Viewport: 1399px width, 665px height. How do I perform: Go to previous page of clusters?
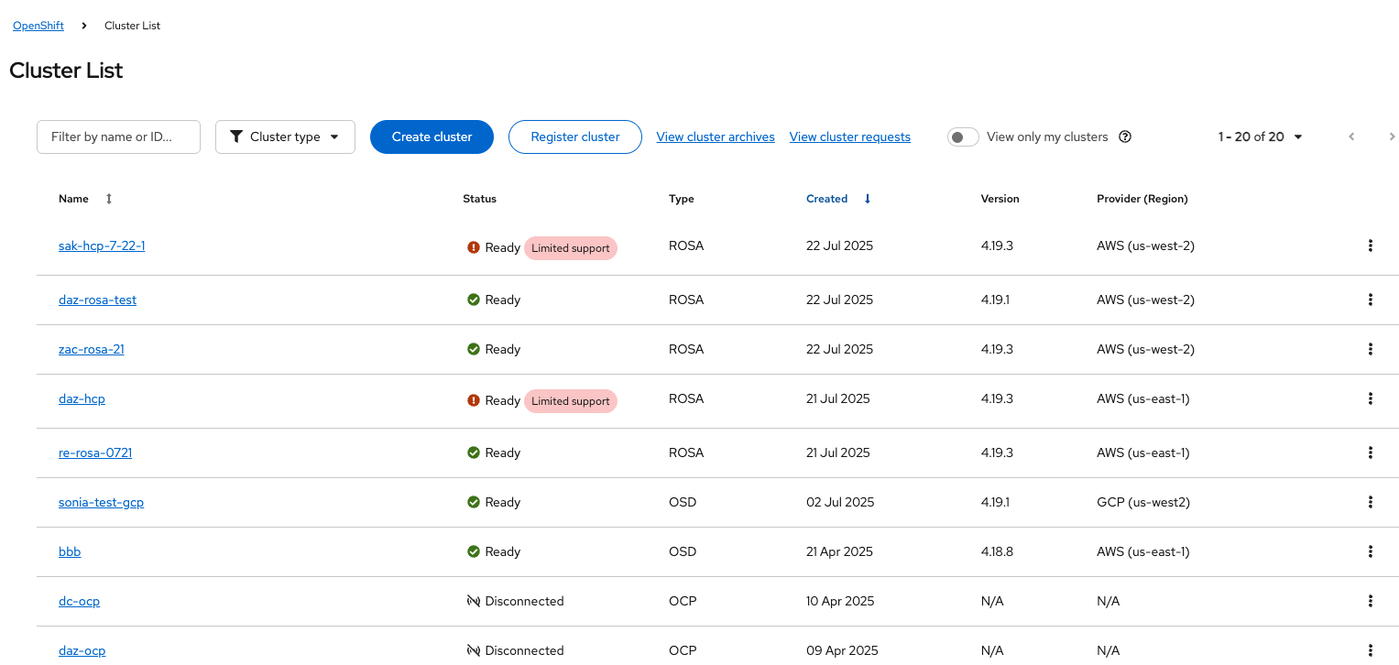click(1351, 137)
